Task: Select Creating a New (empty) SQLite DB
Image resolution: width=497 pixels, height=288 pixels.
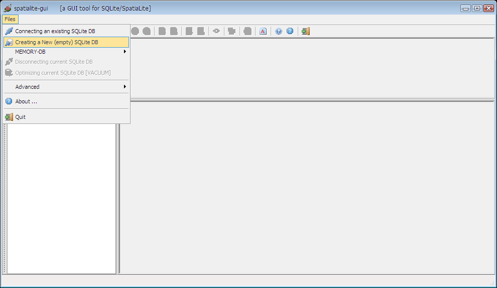Action: click(x=66, y=42)
